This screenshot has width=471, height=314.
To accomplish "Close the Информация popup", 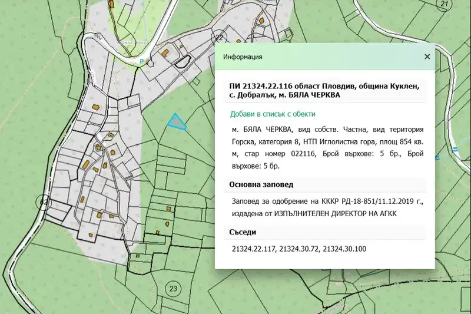I will (427, 57).
